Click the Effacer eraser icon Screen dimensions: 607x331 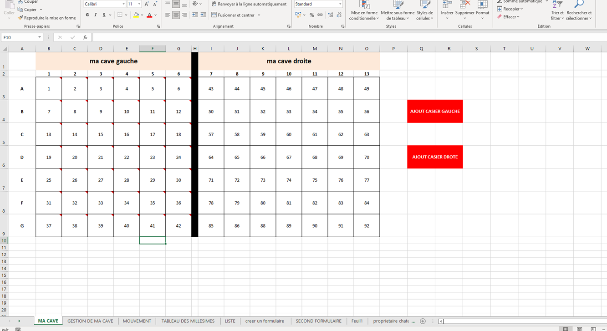pyautogui.click(x=500, y=17)
